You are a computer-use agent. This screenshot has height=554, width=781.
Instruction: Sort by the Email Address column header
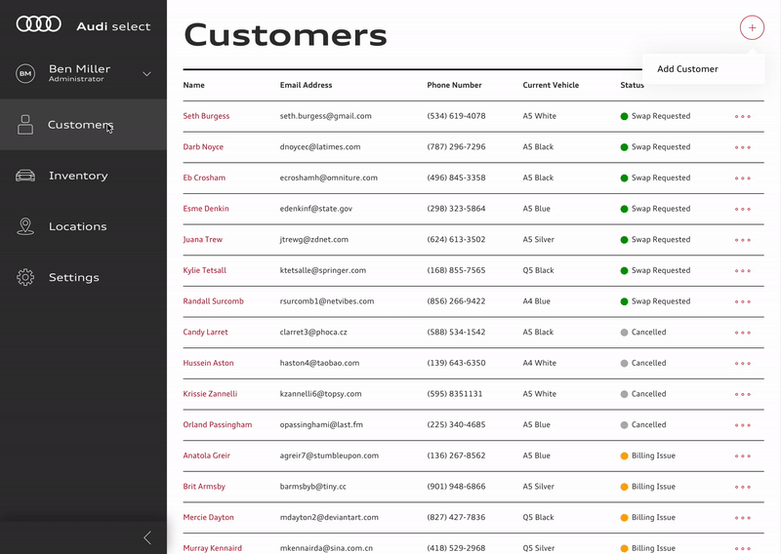pyautogui.click(x=306, y=85)
